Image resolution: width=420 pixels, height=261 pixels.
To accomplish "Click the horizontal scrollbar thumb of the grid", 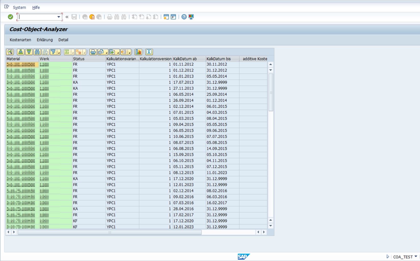I will click(x=110, y=232).
